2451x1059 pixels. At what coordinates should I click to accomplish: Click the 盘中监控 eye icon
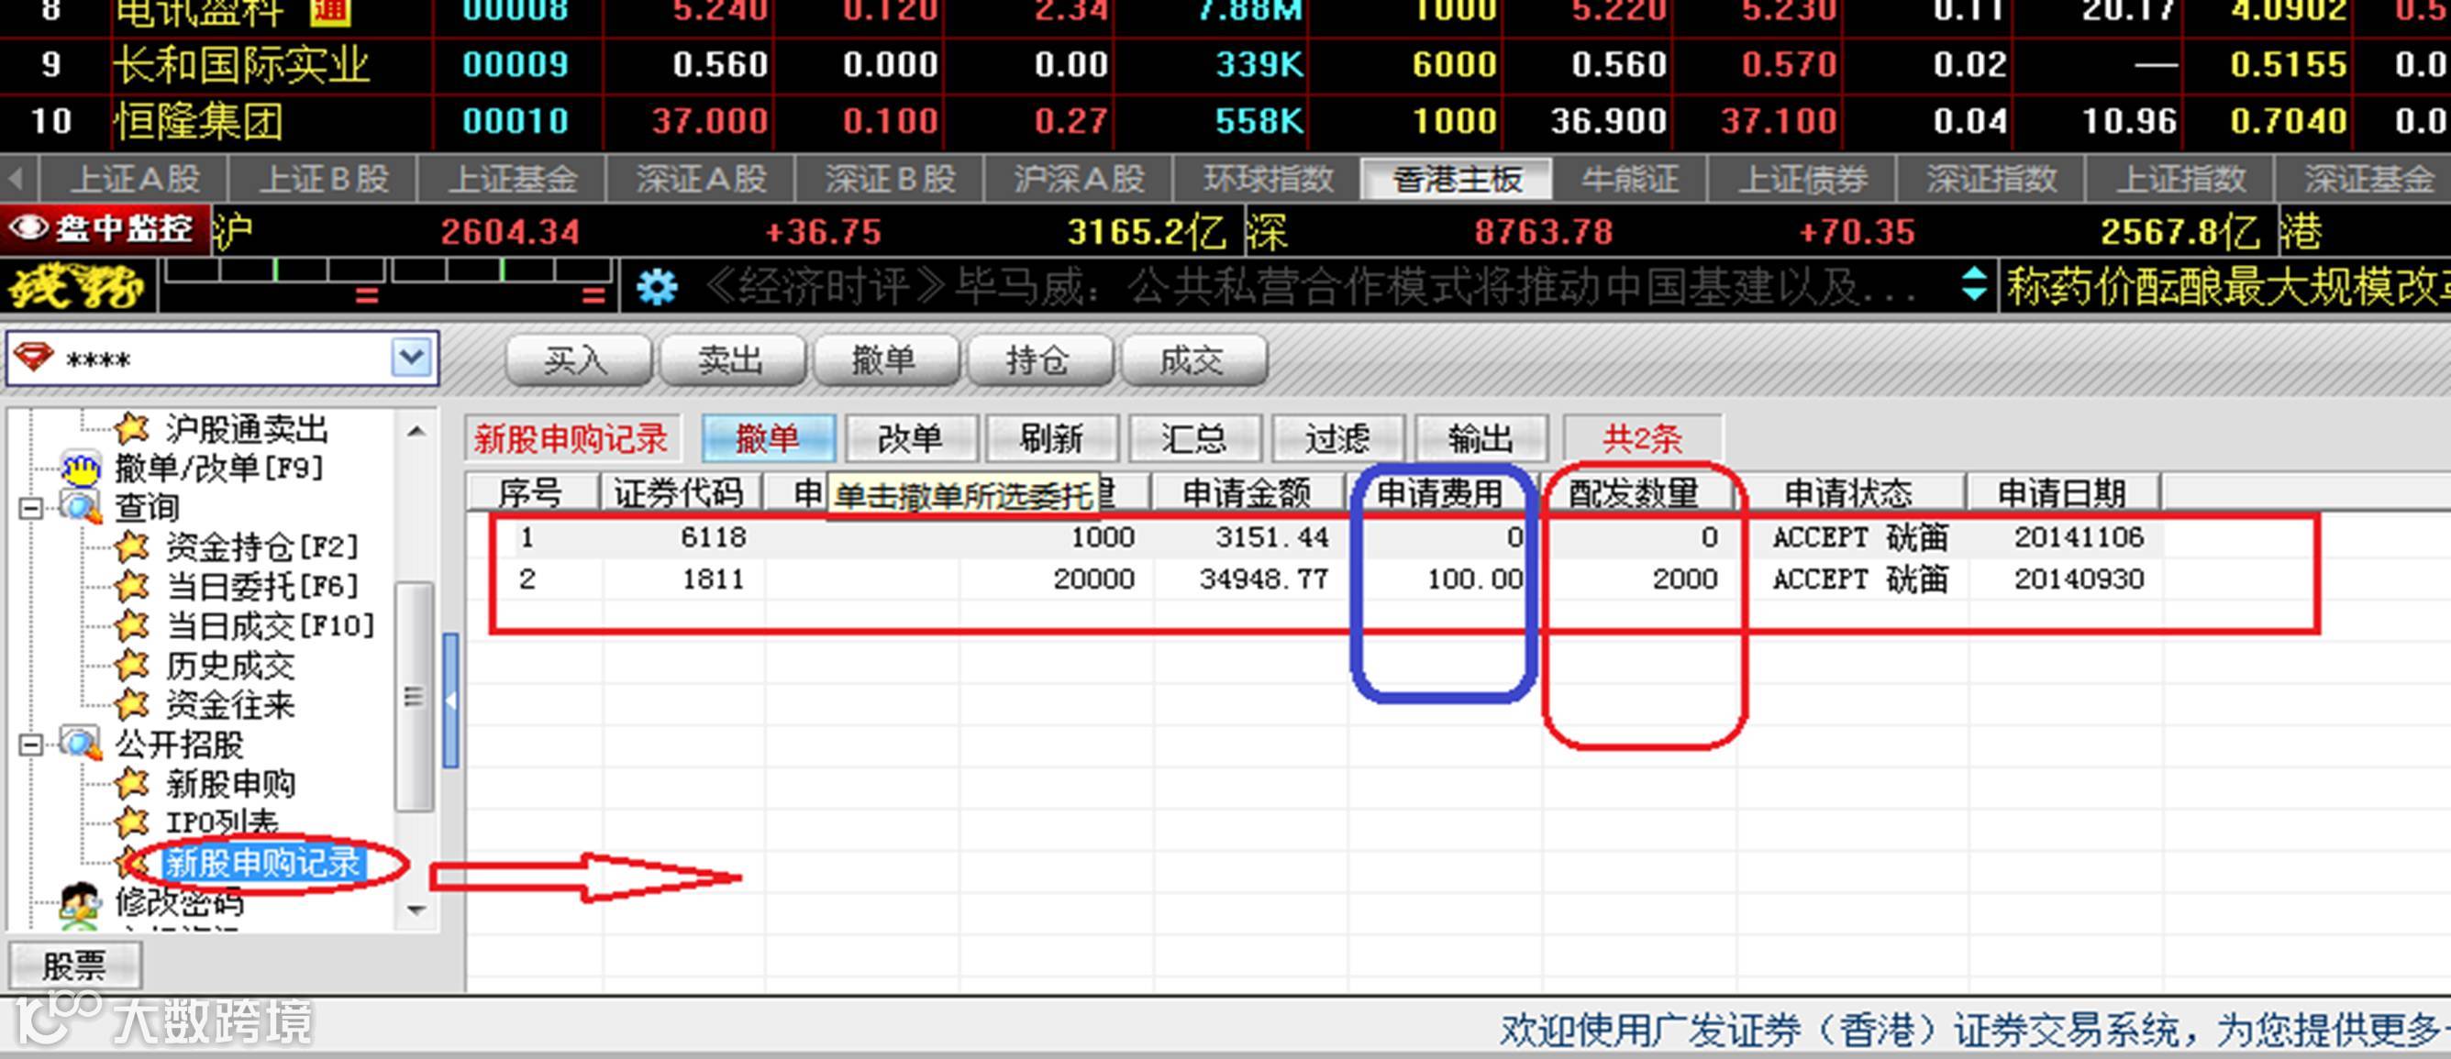pos(28,228)
